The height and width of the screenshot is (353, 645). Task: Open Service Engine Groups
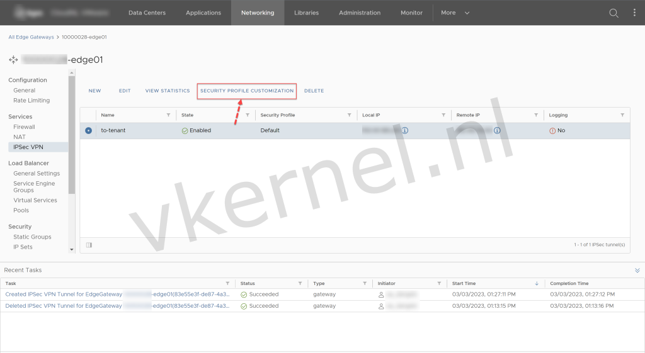coord(34,187)
